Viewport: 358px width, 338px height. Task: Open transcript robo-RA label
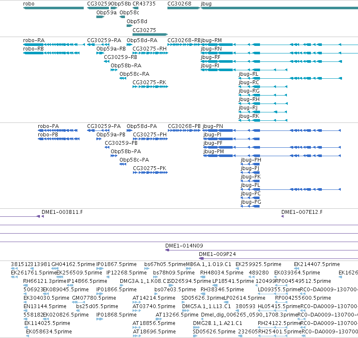pos(34,40)
